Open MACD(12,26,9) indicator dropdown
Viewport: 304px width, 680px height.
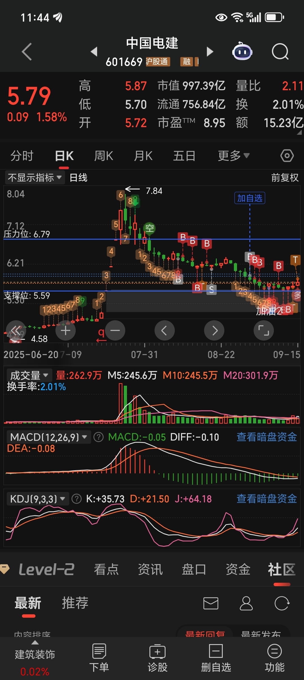click(49, 437)
